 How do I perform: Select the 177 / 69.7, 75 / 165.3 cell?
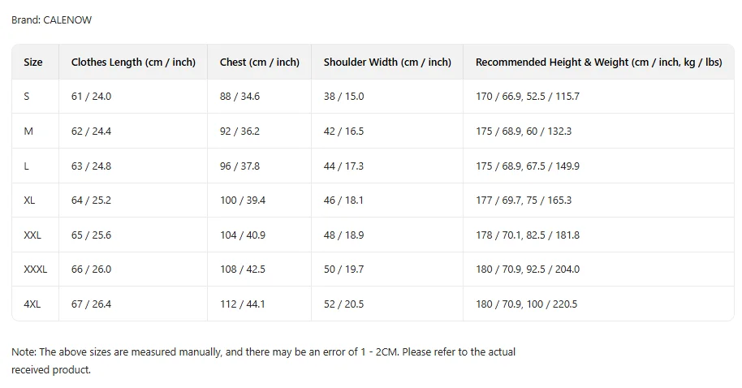click(523, 200)
